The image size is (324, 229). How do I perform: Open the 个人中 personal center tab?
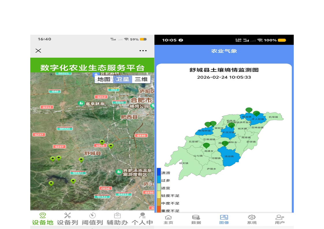(x=142, y=219)
